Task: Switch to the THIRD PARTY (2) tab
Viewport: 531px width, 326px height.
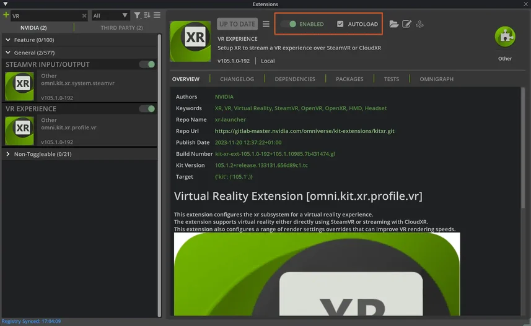Action: click(x=121, y=28)
